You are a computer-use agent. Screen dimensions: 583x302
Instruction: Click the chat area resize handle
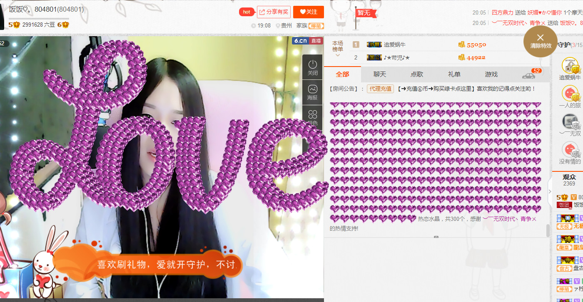click(436, 238)
